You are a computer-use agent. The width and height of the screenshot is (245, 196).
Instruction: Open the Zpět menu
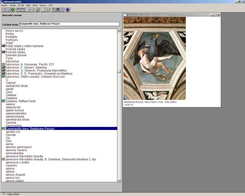(x=28, y=5)
